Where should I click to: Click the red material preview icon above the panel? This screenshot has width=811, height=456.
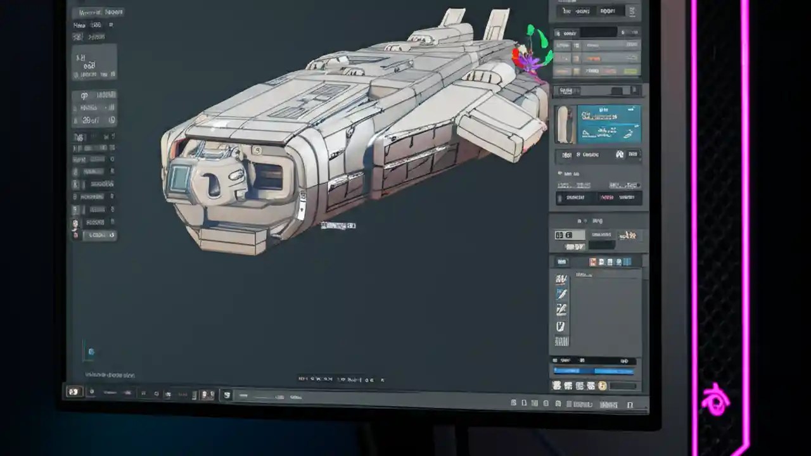[592, 260]
